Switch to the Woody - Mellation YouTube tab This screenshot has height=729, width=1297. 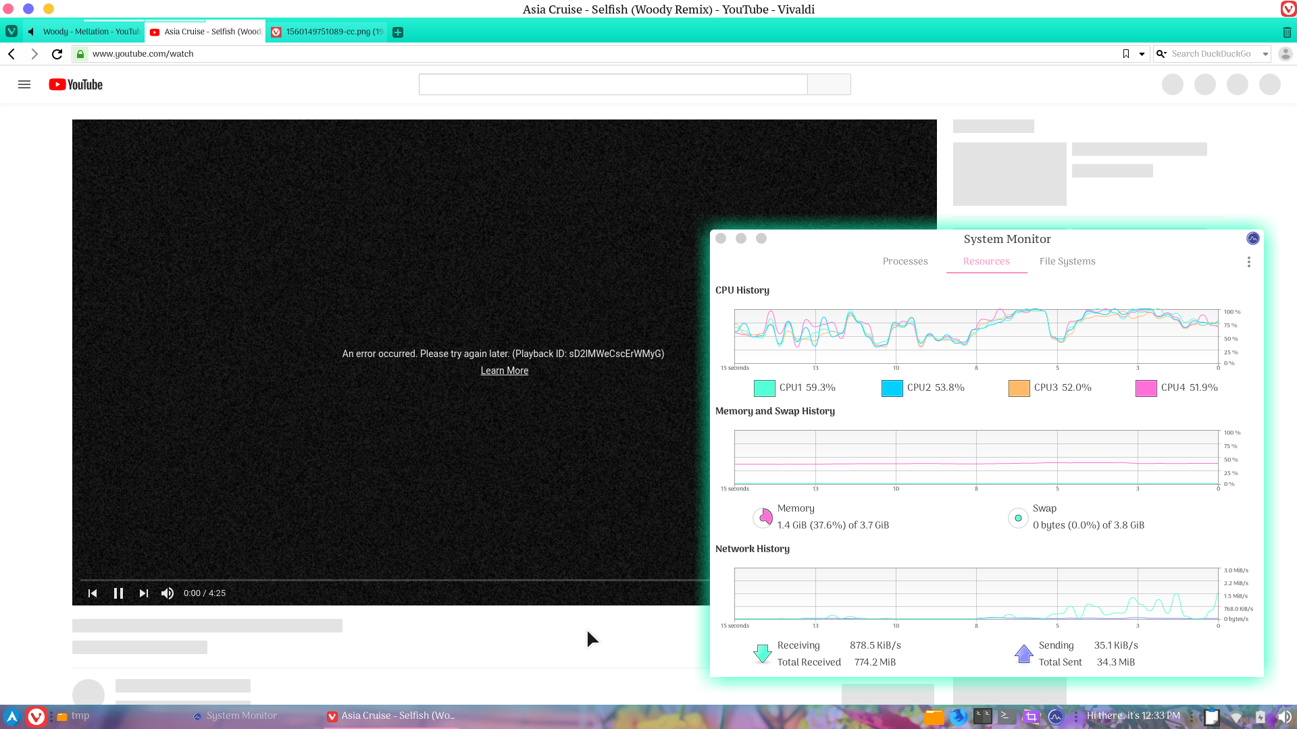[84, 32]
